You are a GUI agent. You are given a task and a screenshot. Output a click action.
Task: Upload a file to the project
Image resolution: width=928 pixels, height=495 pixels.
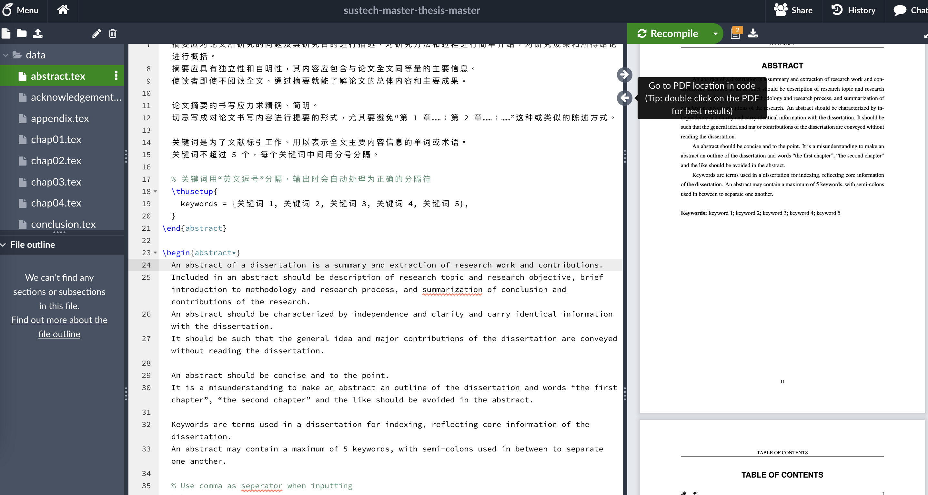[x=38, y=33]
